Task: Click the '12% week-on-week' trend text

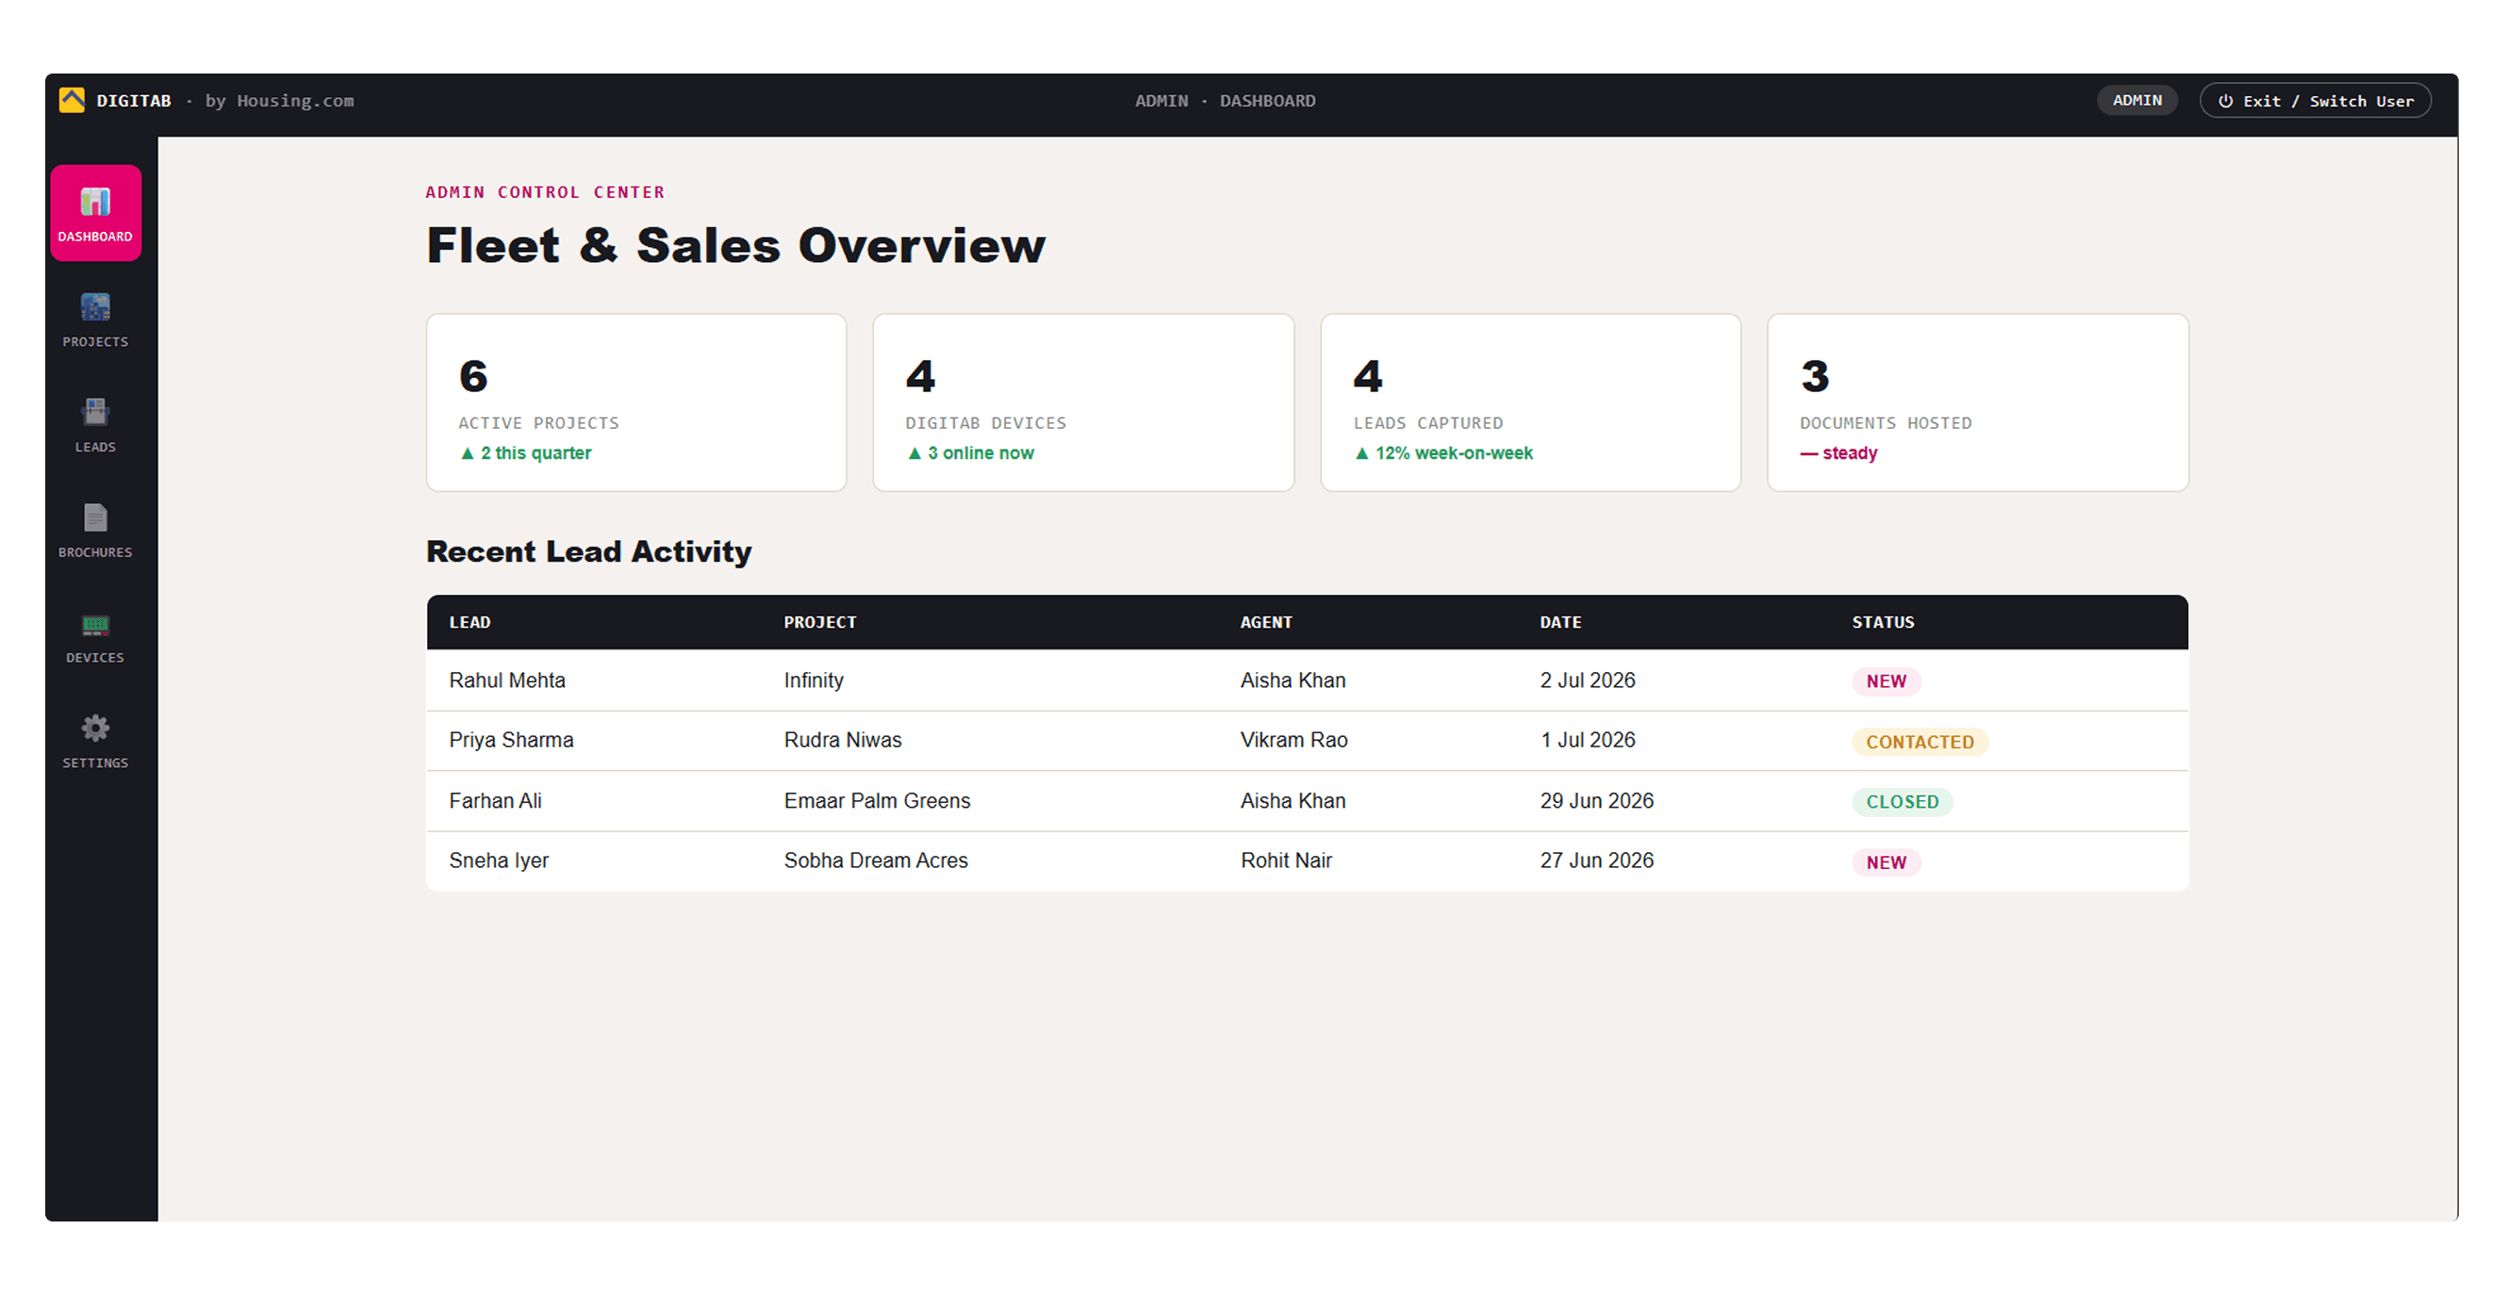Action: [x=1443, y=452]
